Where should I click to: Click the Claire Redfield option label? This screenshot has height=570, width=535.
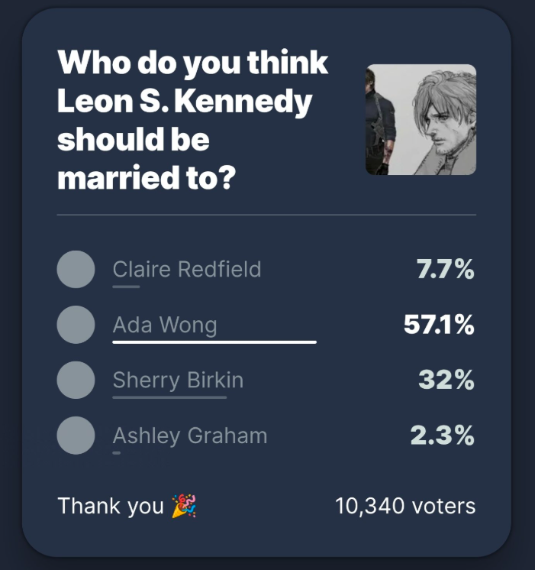(x=187, y=269)
